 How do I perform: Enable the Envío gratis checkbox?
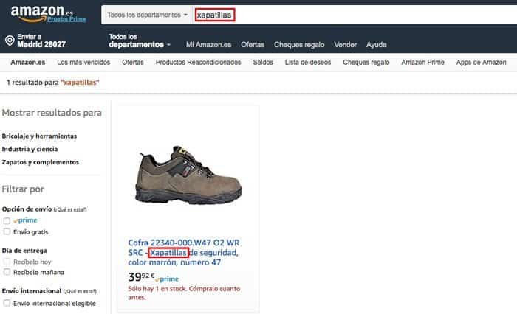tap(7, 231)
